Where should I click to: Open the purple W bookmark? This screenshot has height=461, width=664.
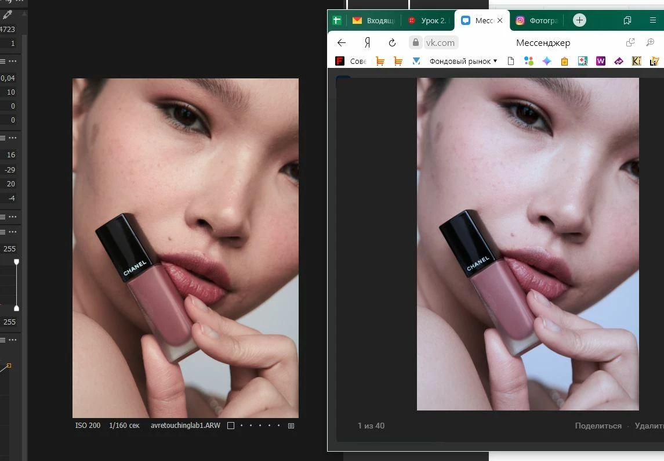pyautogui.click(x=600, y=61)
